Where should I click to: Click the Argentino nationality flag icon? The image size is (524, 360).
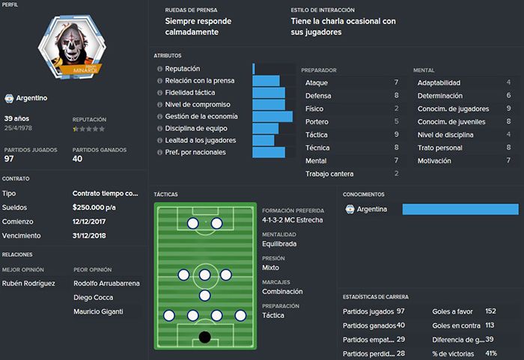pyautogui.click(x=9, y=98)
